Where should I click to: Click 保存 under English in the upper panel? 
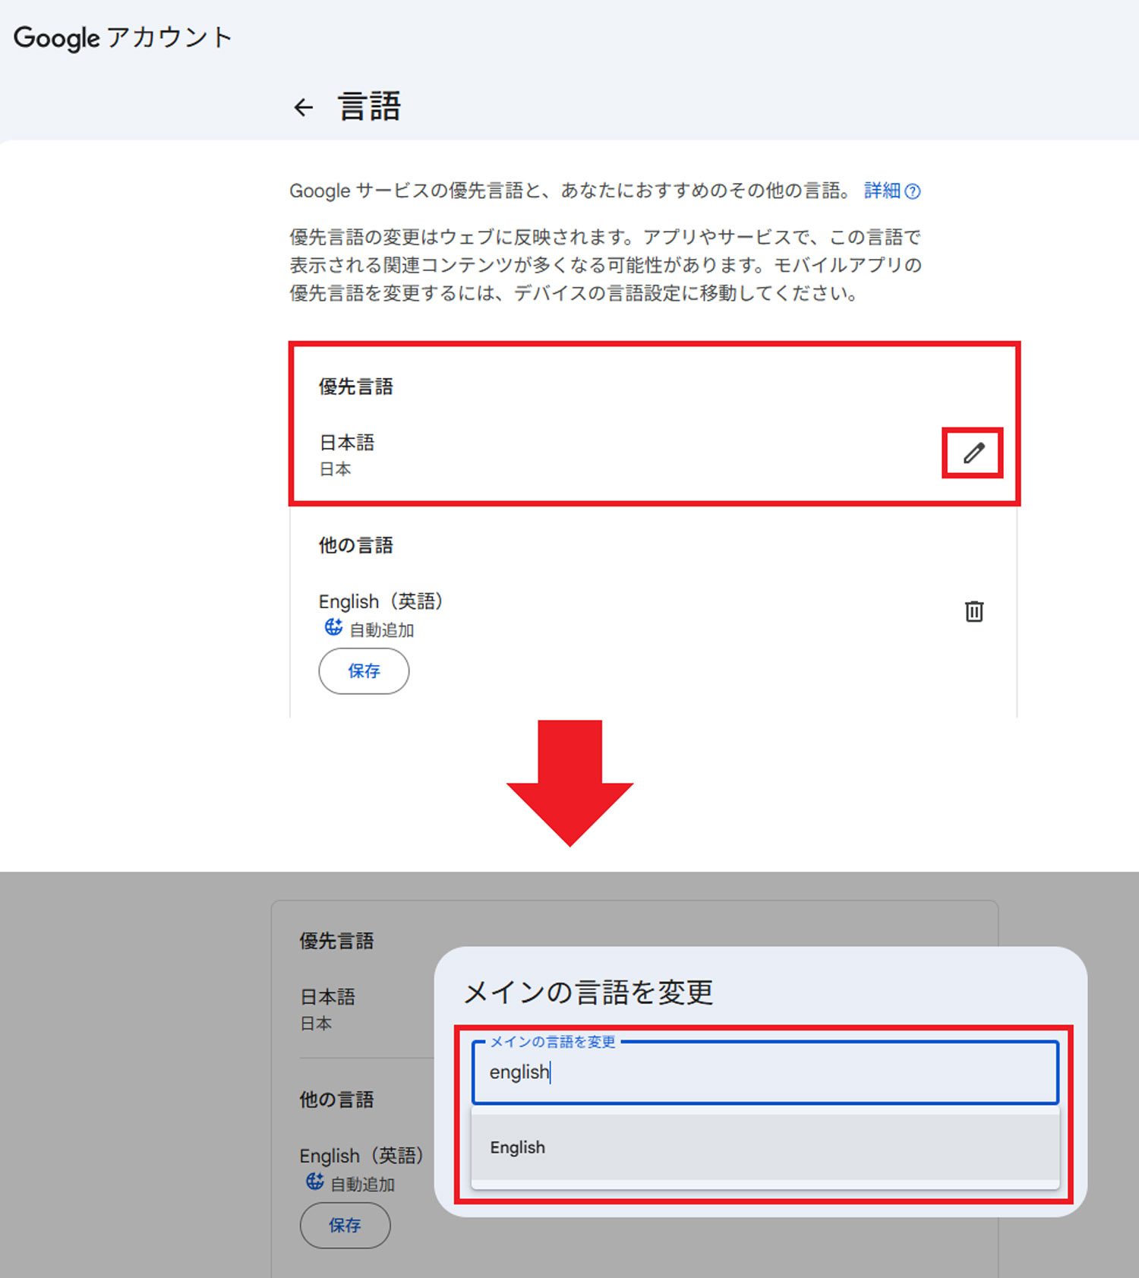pyautogui.click(x=364, y=671)
